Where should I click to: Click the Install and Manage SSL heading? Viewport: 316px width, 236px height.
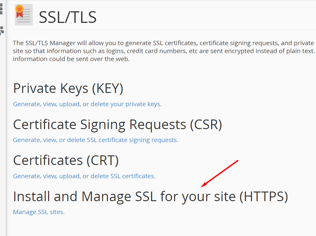coord(151,197)
